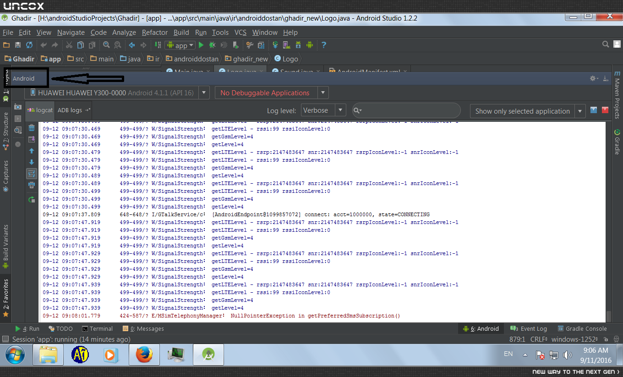
Task: Click the green Run app play icon
Action: (x=201, y=45)
